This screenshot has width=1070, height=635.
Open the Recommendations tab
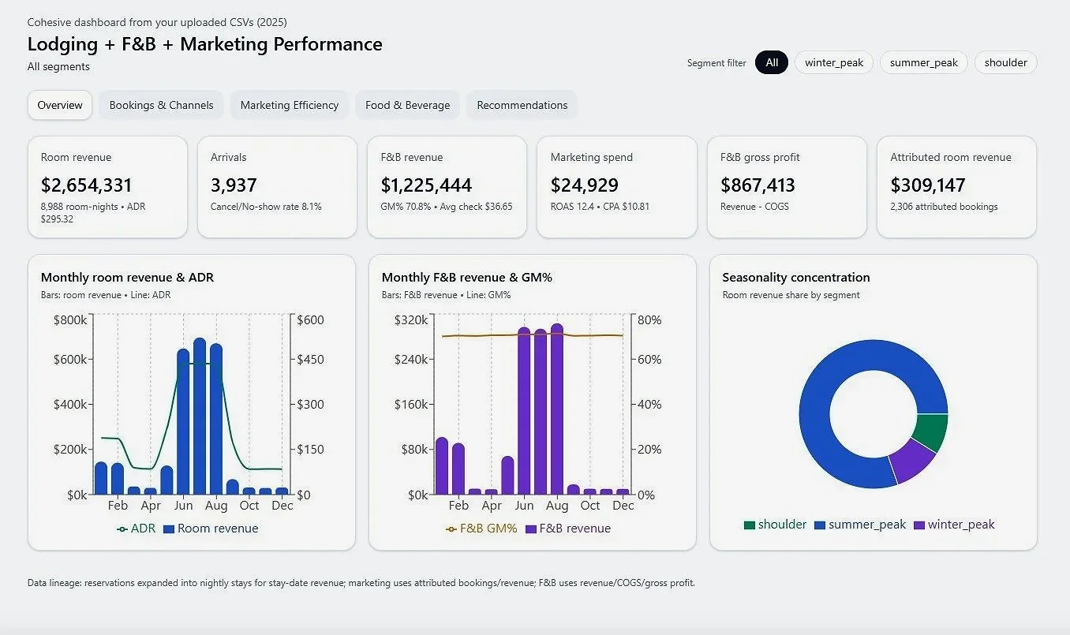(521, 104)
